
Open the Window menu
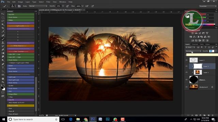[x=63, y=2]
